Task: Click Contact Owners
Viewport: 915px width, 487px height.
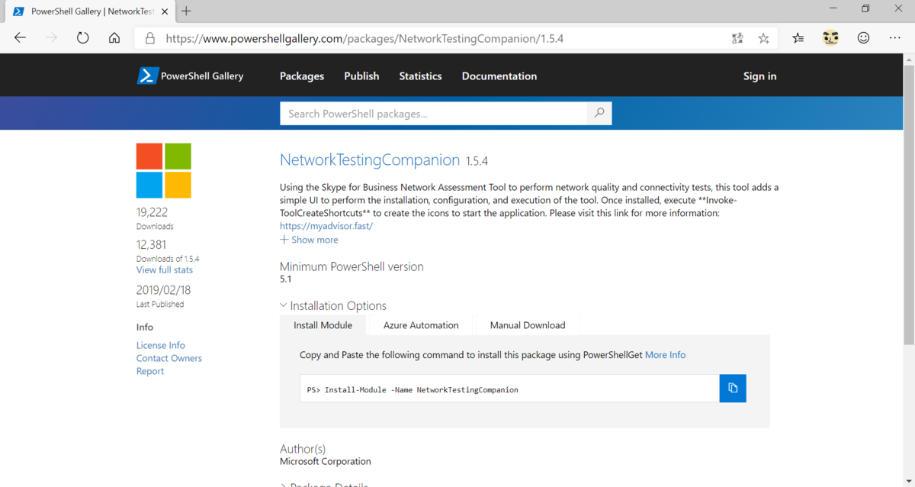Action: click(169, 358)
